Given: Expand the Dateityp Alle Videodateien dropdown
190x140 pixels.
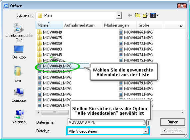Looking at the screenshot, I should pyautogui.click(x=146, y=131).
